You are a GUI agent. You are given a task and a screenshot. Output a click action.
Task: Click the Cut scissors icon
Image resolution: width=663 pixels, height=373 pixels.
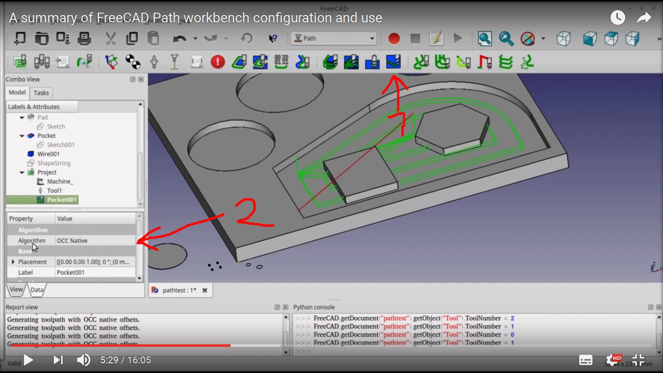click(x=111, y=38)
